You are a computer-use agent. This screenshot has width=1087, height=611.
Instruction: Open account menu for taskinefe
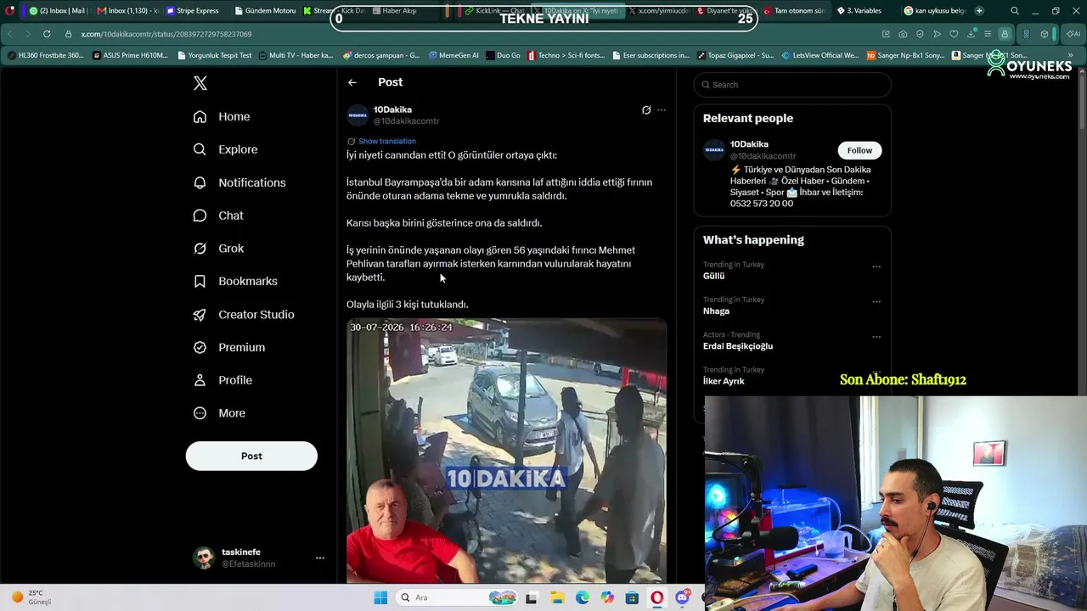click(258, 558)
